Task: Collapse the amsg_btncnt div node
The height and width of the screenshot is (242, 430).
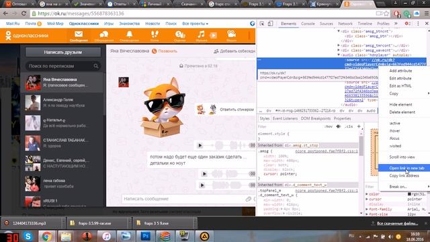Action: (x=339, y=32)
